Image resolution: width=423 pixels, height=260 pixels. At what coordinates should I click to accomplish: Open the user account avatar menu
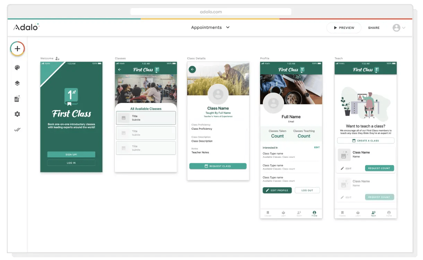(399, 28)
